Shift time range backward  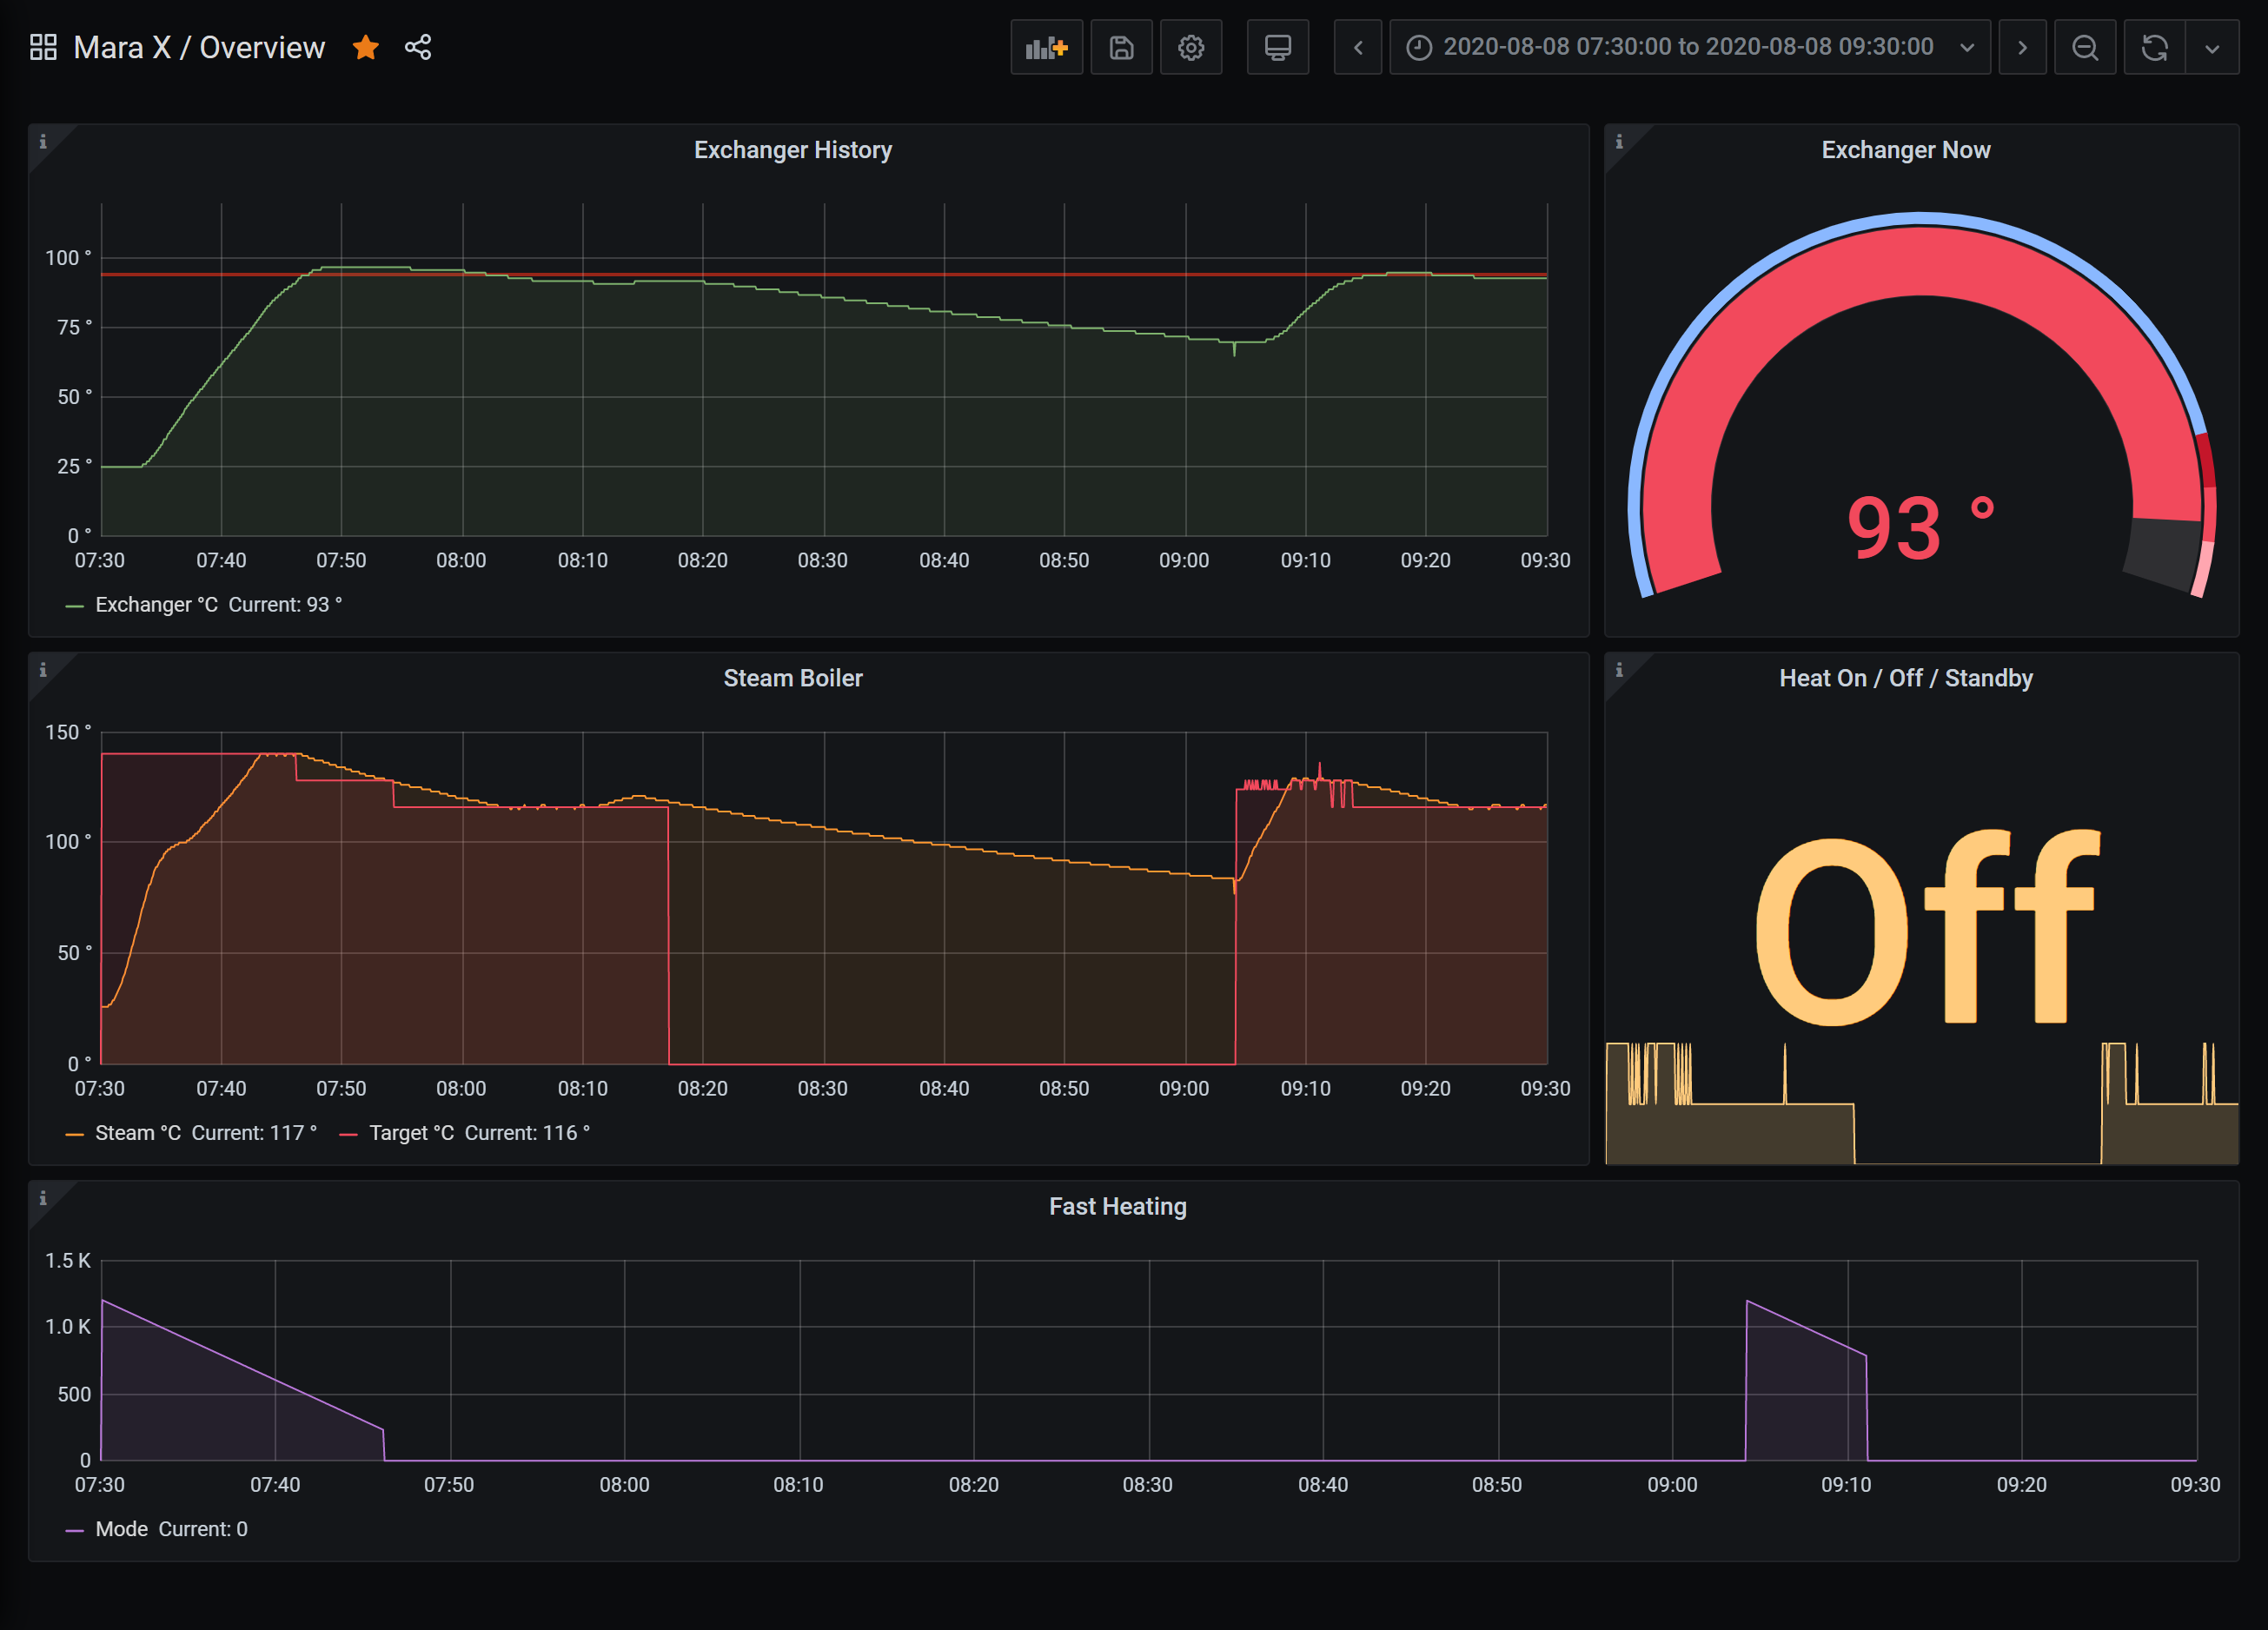coord(1357,47)
